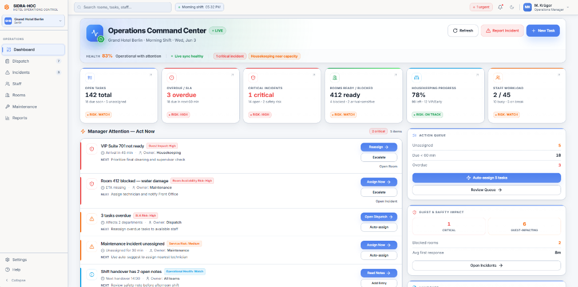Click the Rooms Ready / Blocked card icon

[x=335, y=77]
